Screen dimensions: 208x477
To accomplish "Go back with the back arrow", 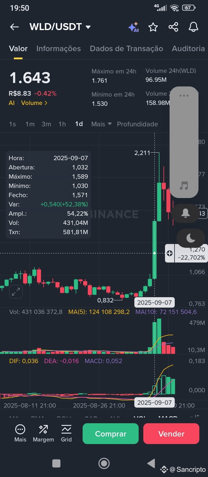I will tap(14, 27).
